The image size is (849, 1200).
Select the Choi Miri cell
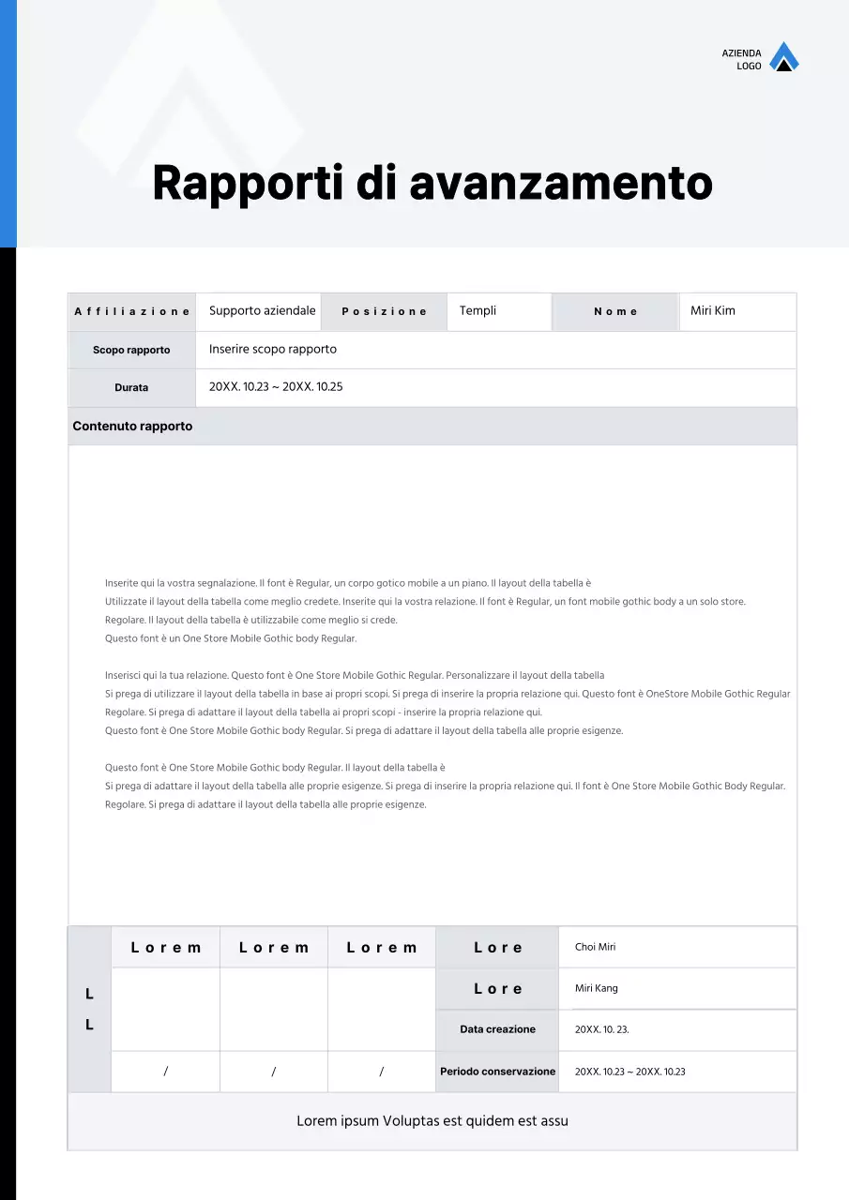[595, 947]
